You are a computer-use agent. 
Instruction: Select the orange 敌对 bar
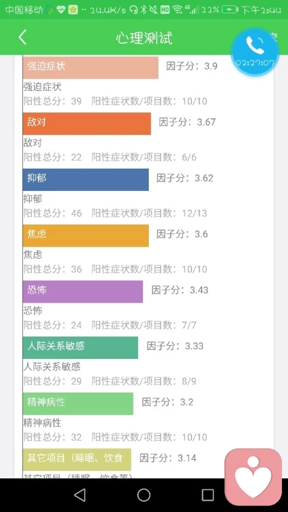click(87, 124)
